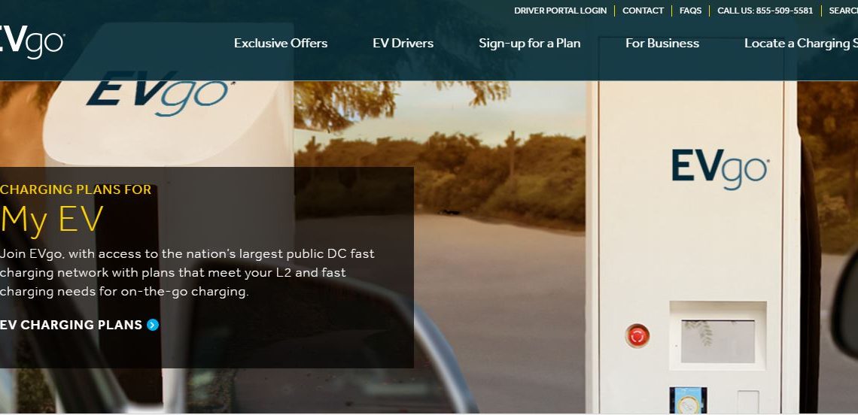
Task: Open the Driver Portal Login link
Action: (560, 11)
